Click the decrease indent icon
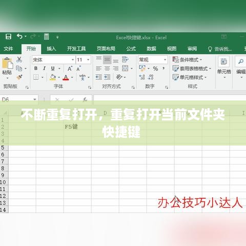The height and width of the screenshot is (246, 246). 99,77
